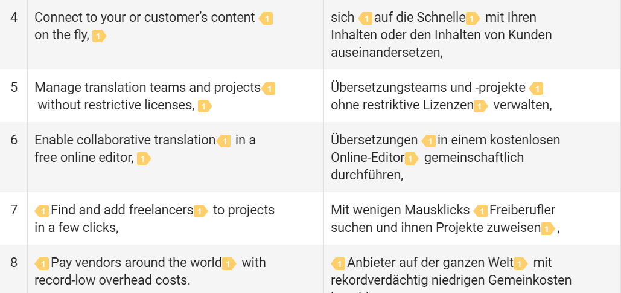Viewport: 621px width, 293px height.
Task: Click the tag after "Projekte zuweisen"
Action: pyautogui.click(x=548, y=229)
